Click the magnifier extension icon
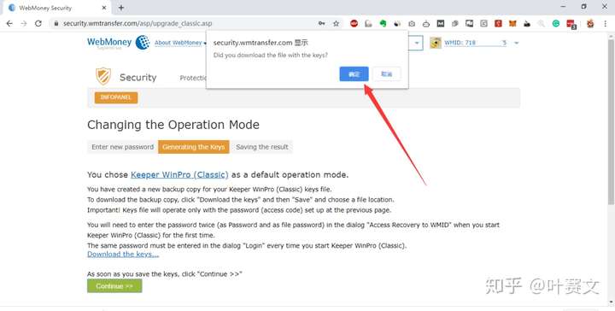Screen dimensions: 615x311 click(x=542, y=24)
